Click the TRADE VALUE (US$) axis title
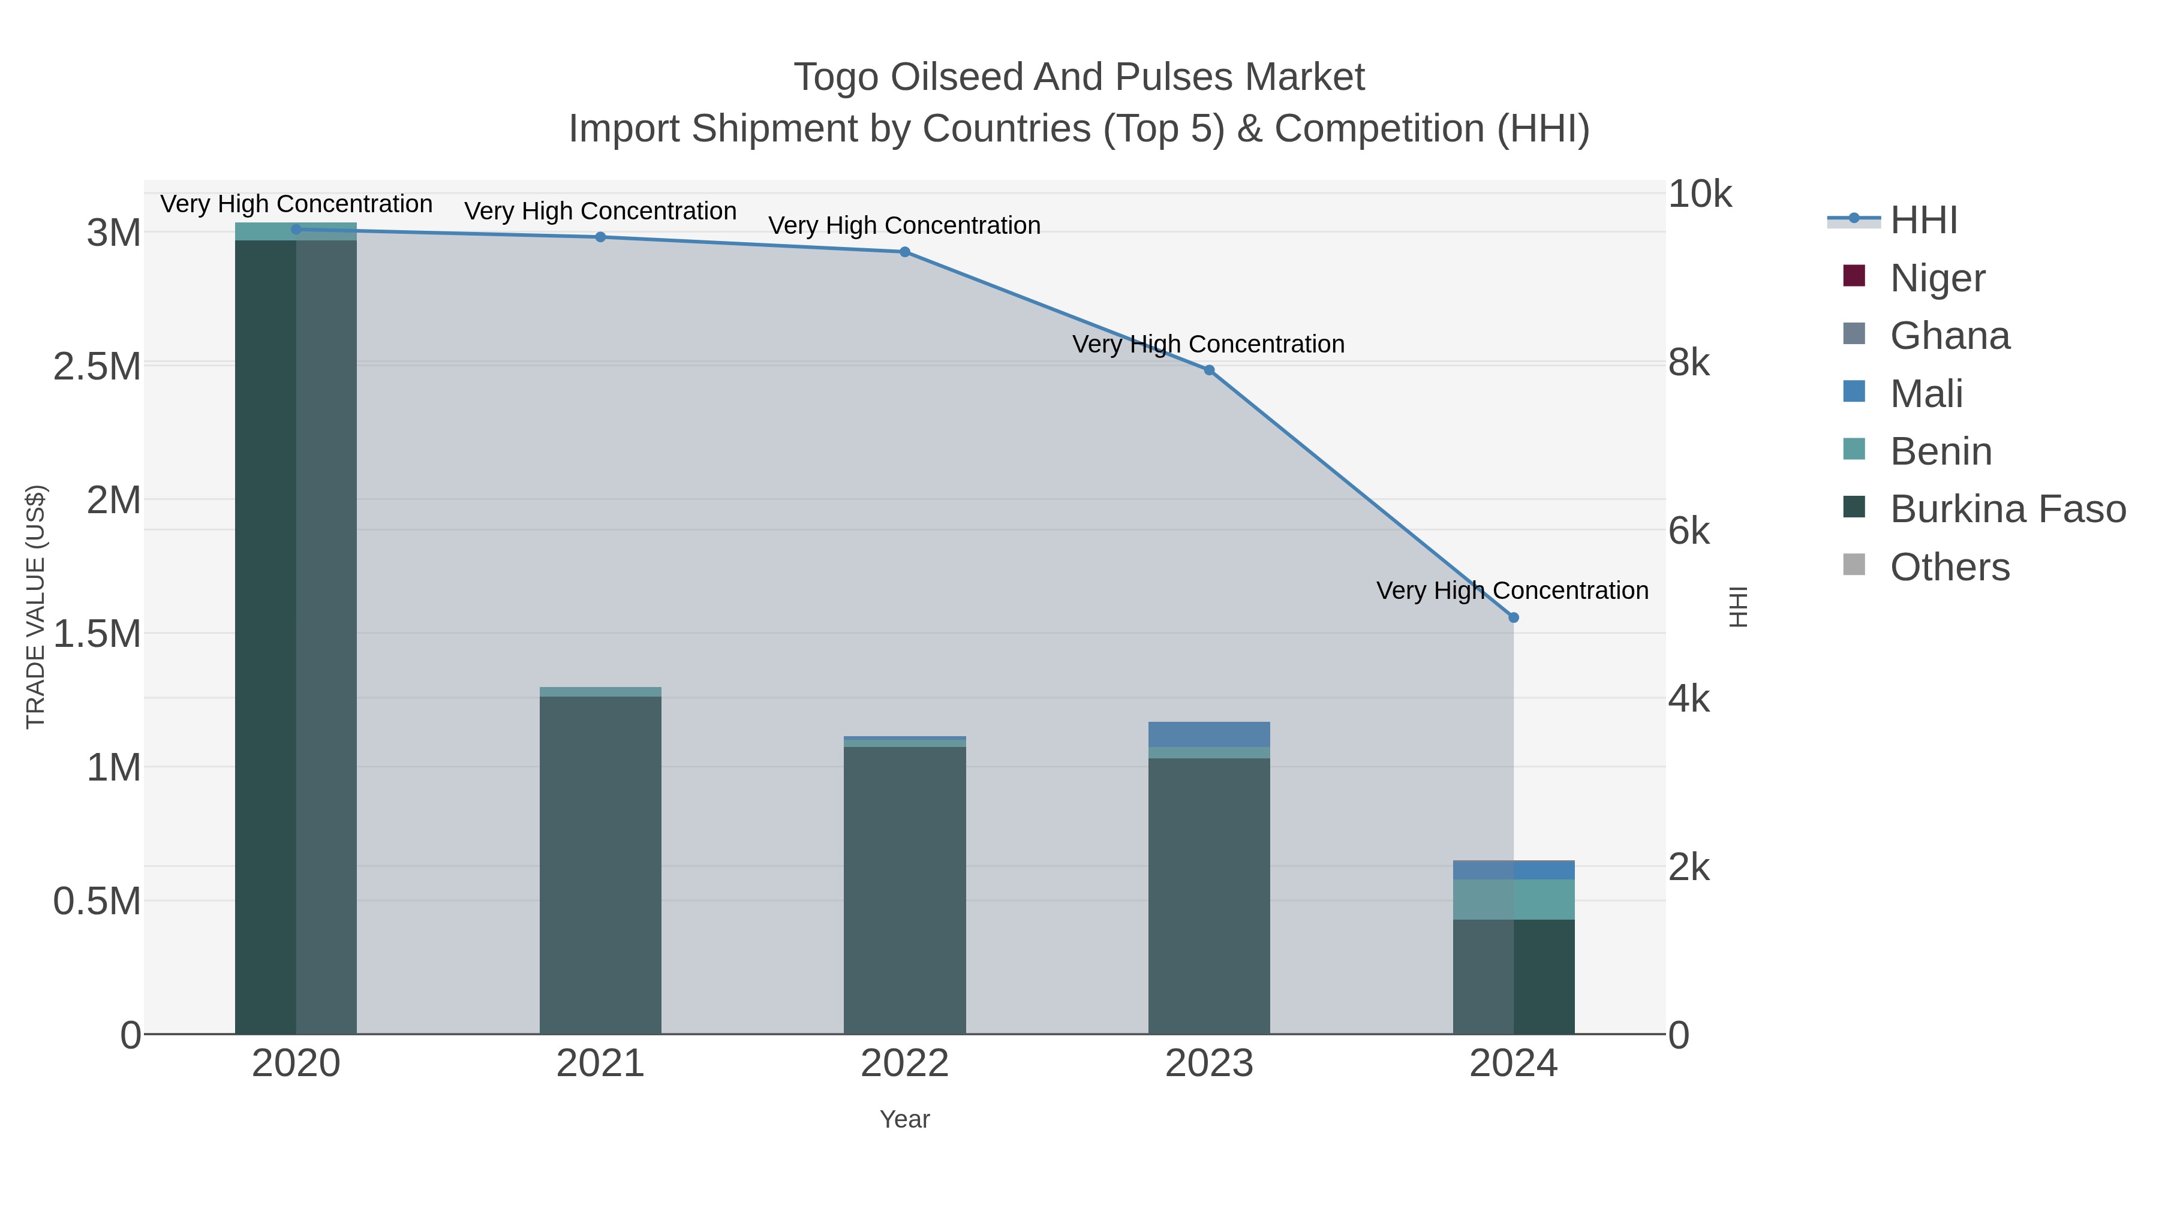The height and width of the screenshot is (1214, 2159). coord(35,607)
